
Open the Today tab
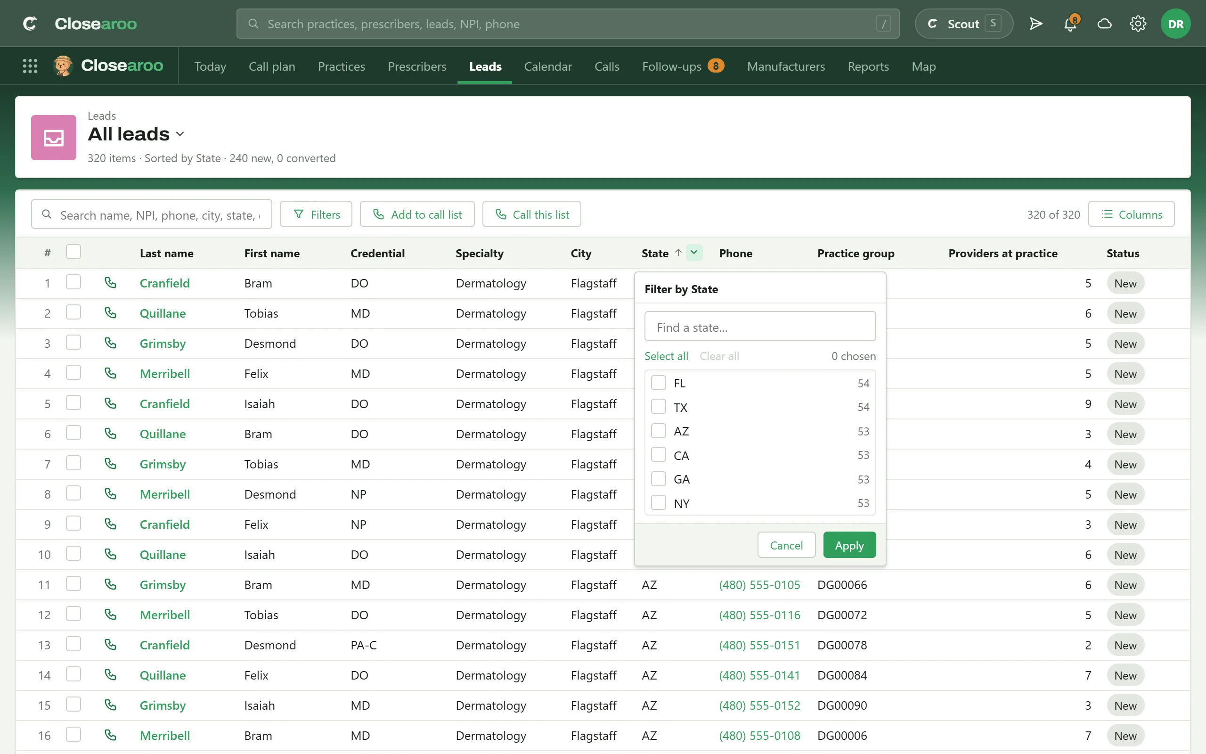210,66
